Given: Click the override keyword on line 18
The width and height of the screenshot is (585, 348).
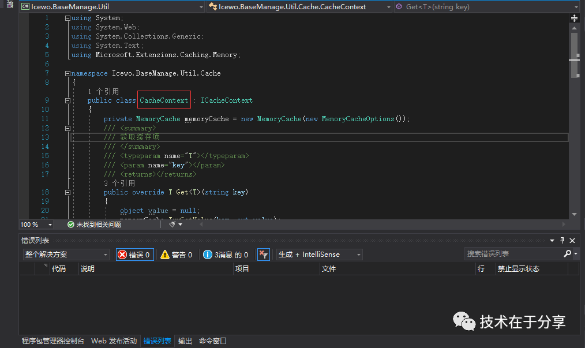Looking at the screenshot, I should 148,192.
